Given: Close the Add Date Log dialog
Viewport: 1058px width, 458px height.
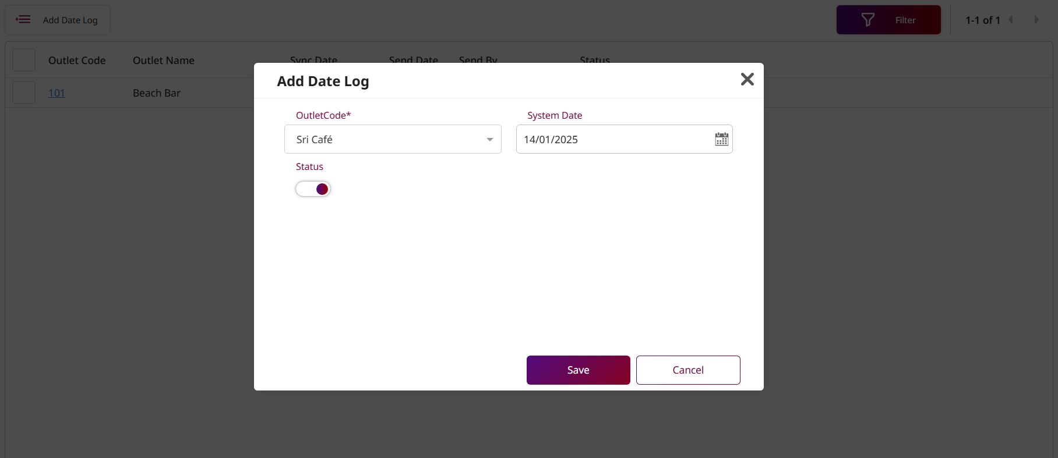Looking at the screenshot, I should click(747, 79).
